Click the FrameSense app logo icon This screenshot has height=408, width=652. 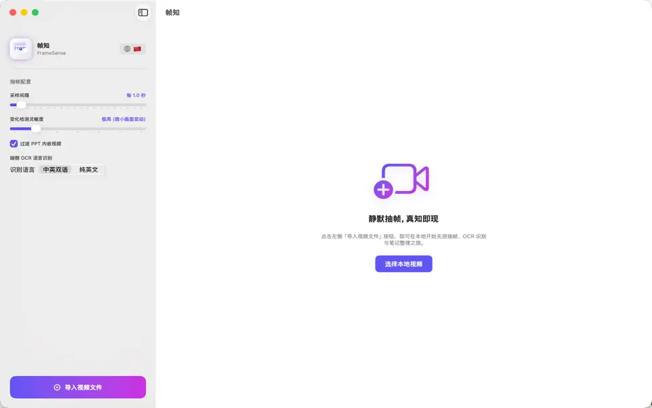(x=21, y=49)
